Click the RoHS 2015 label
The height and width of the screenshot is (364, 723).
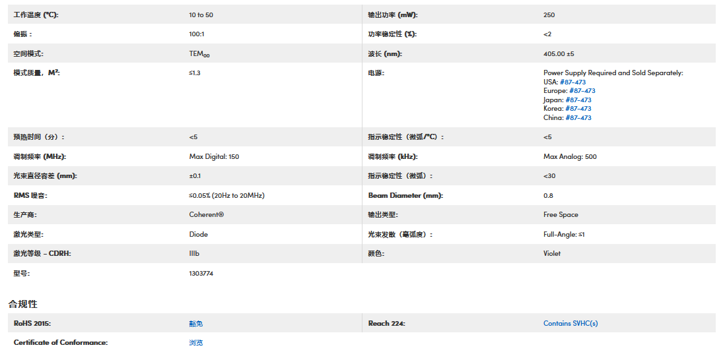pos(32,324)
